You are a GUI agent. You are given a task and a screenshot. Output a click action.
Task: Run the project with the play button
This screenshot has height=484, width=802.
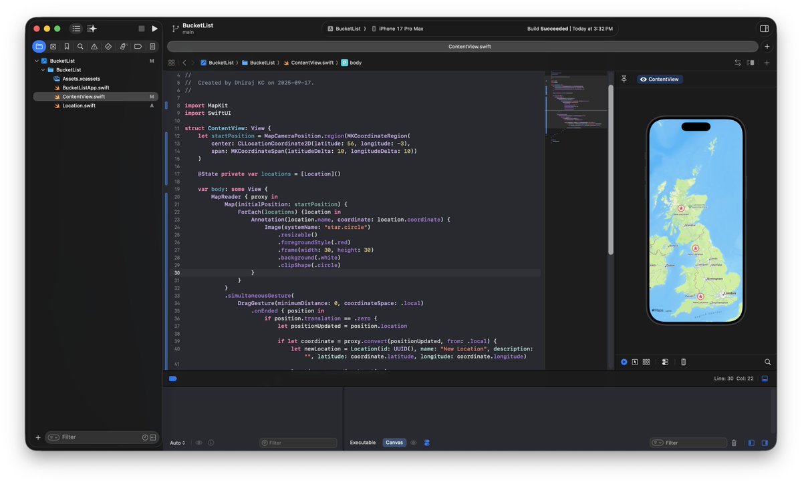tap(154, 29)
